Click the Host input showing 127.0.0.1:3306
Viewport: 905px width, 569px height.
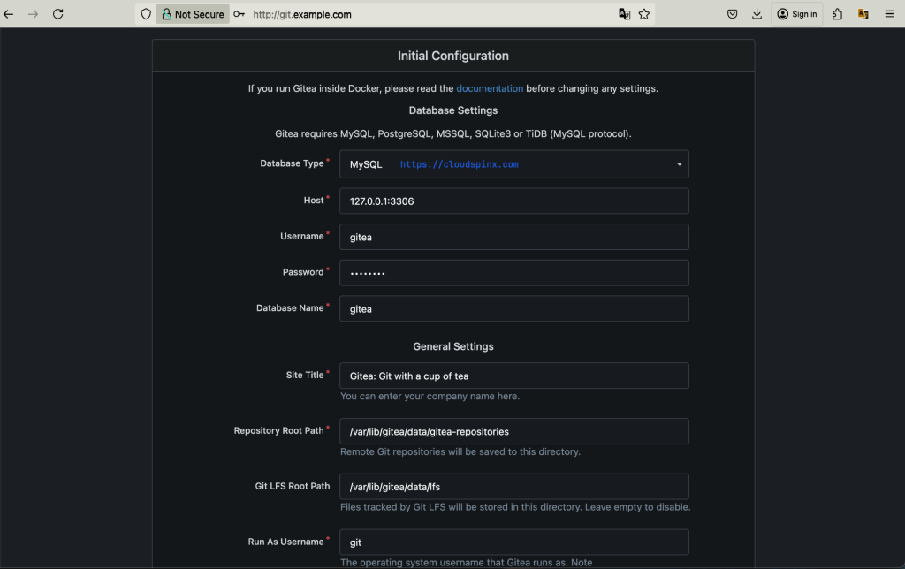click(x=514, y=201)
